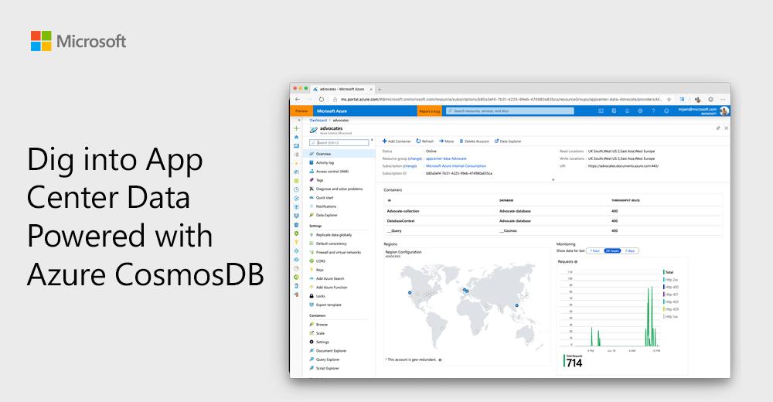The width and height of the screenshot is (773, 402).
Task: Click the Total legend entry in Requests chart
Action: point(669,272)
